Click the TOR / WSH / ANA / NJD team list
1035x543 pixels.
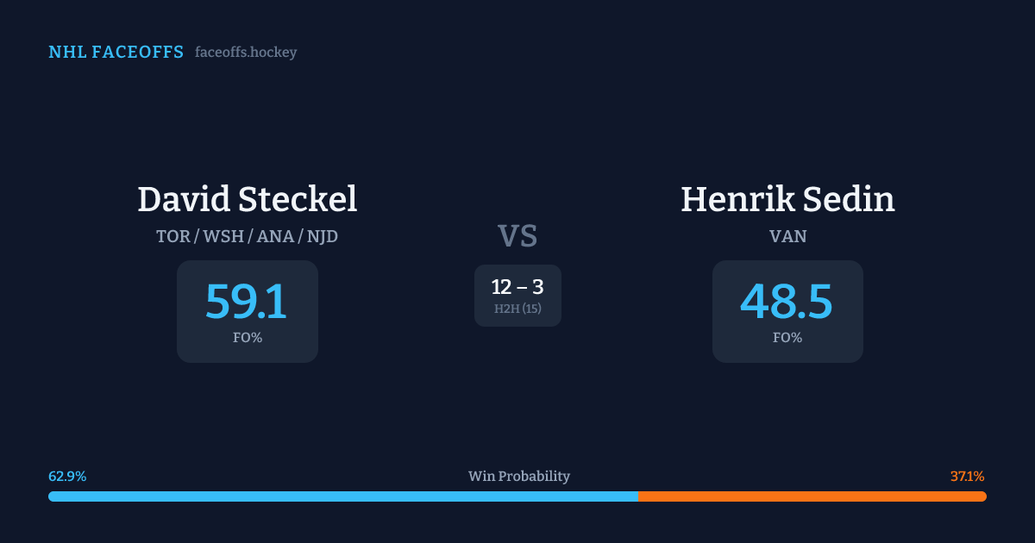click(x=248, y=236)
